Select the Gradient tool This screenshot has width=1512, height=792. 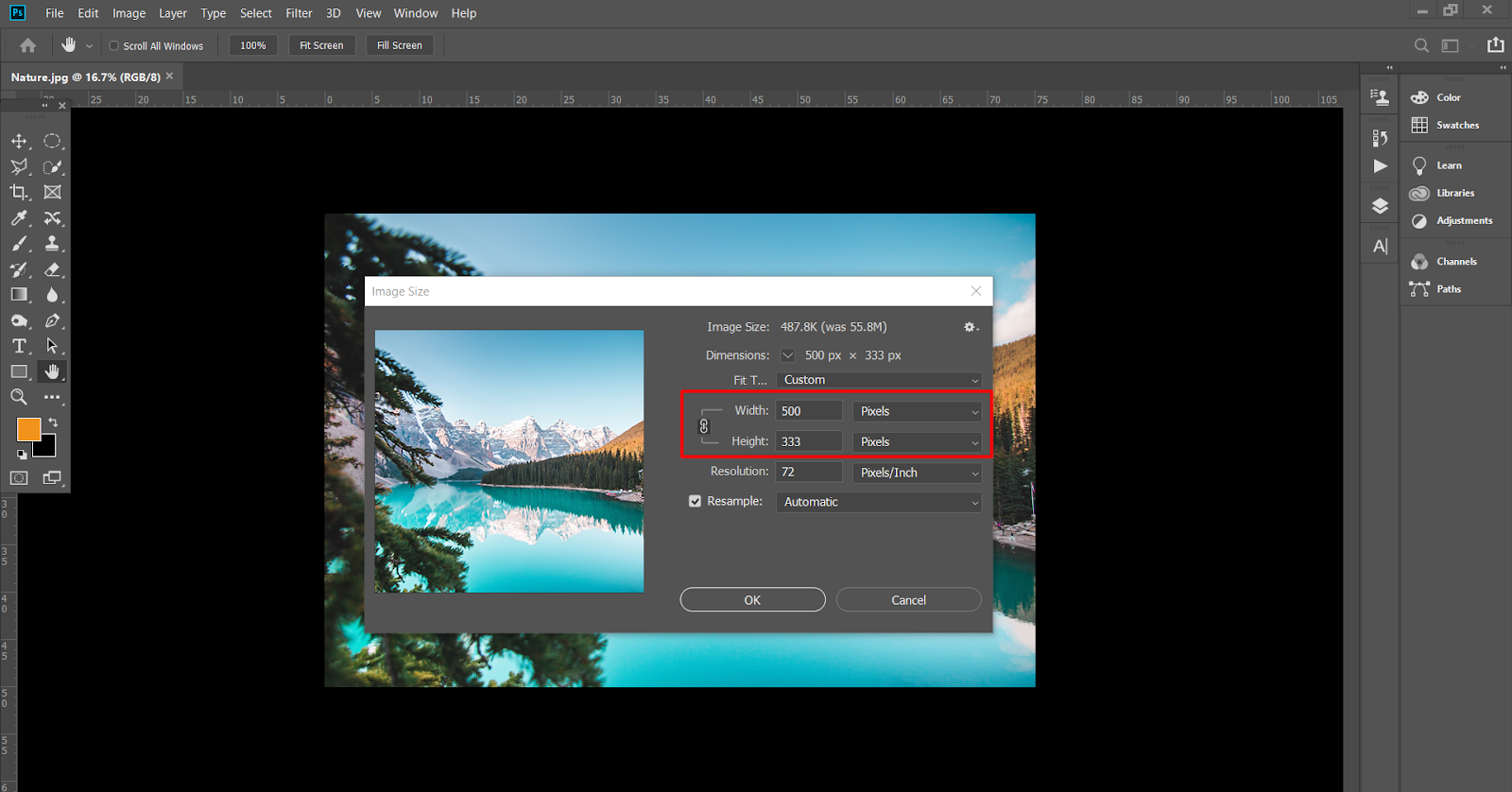click(19, 295)
